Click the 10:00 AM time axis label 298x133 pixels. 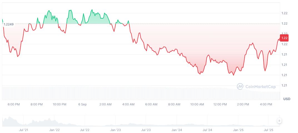tap(197, 104)
